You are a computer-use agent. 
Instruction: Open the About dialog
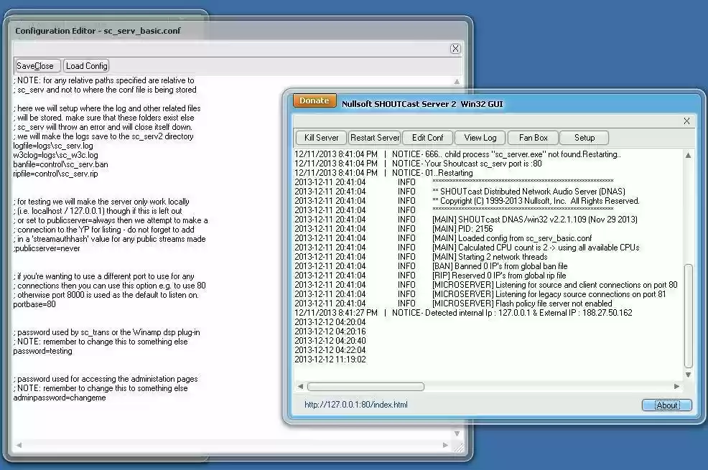(x=666, y=405)
